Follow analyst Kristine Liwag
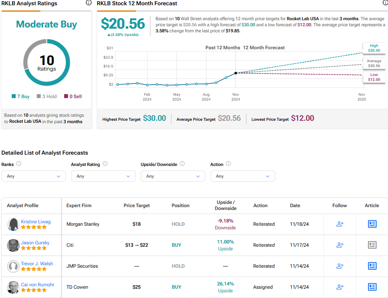 coord(340,224)
